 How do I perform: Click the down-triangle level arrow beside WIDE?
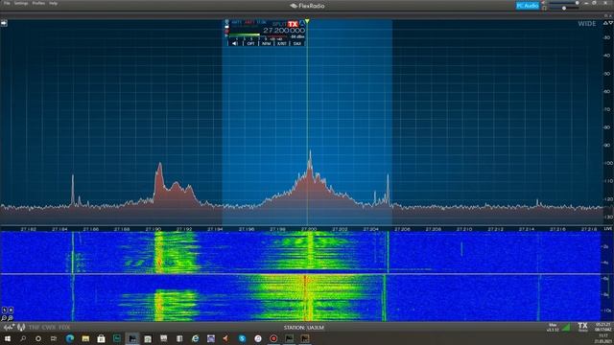click(610, 23)
